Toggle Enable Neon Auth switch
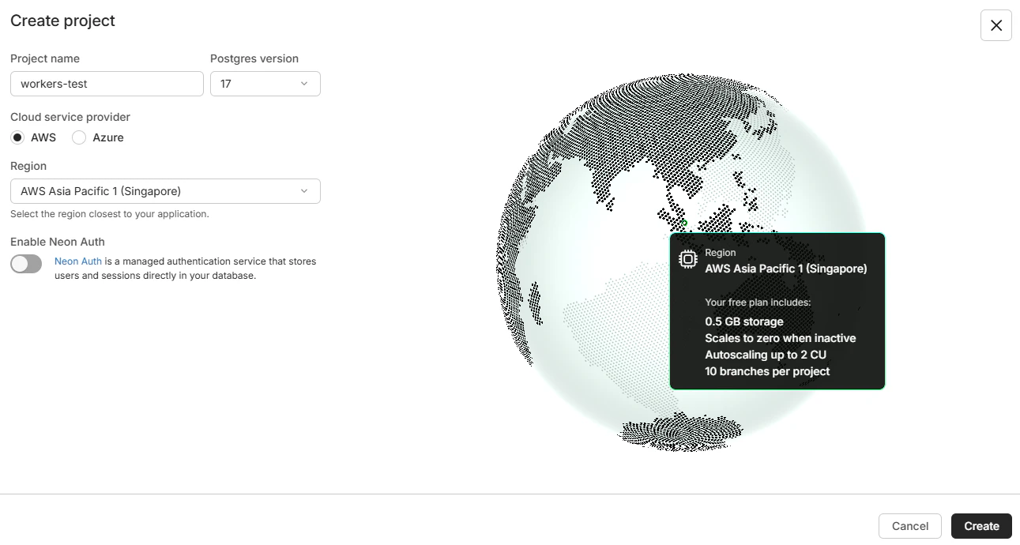Image resolution: width=1020 pixels, height=545 pixels. pos(26,264)
